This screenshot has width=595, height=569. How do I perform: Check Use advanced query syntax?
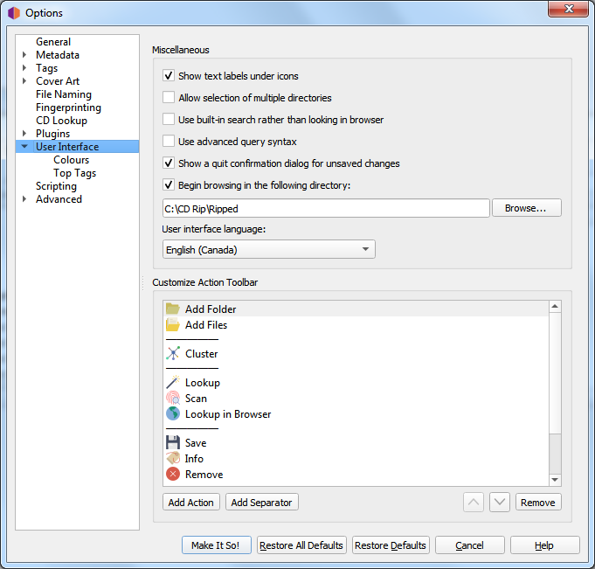tap(170, 142)
